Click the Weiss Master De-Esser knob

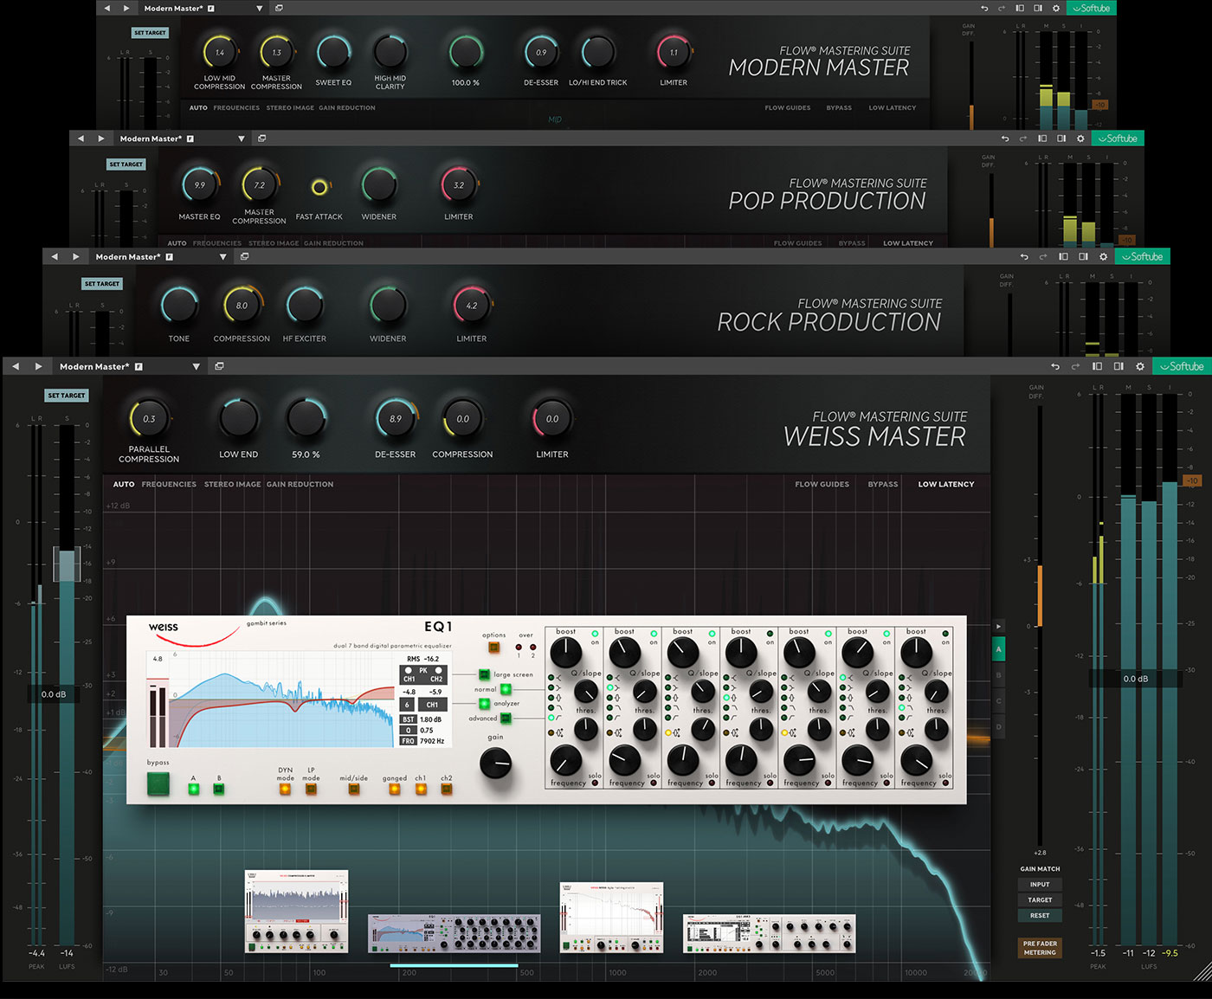click(396, 420)
